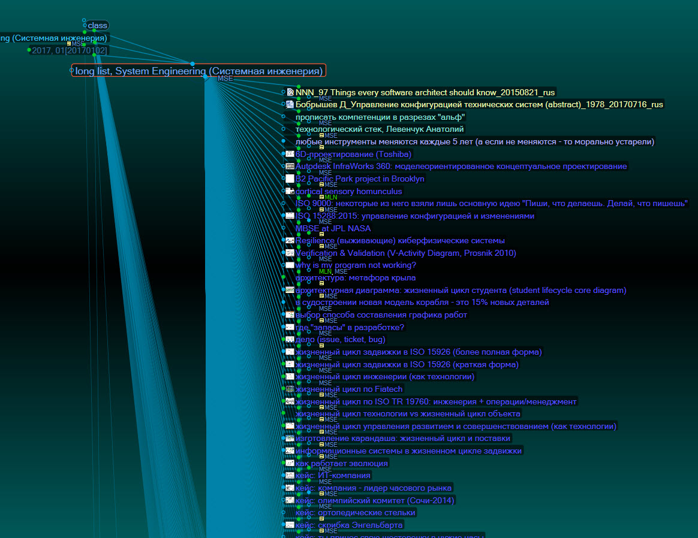Click the icon for "как работает эволюция"
698x538 pixels.
pyautogui.click(x=290, y=463)
